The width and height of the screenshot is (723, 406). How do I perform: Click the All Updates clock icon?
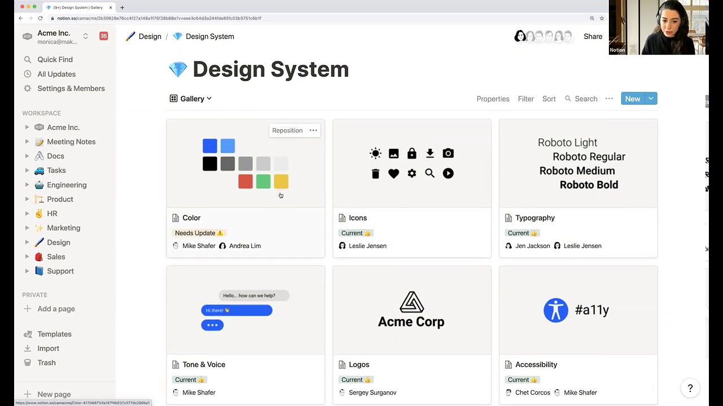coord(27,74)
